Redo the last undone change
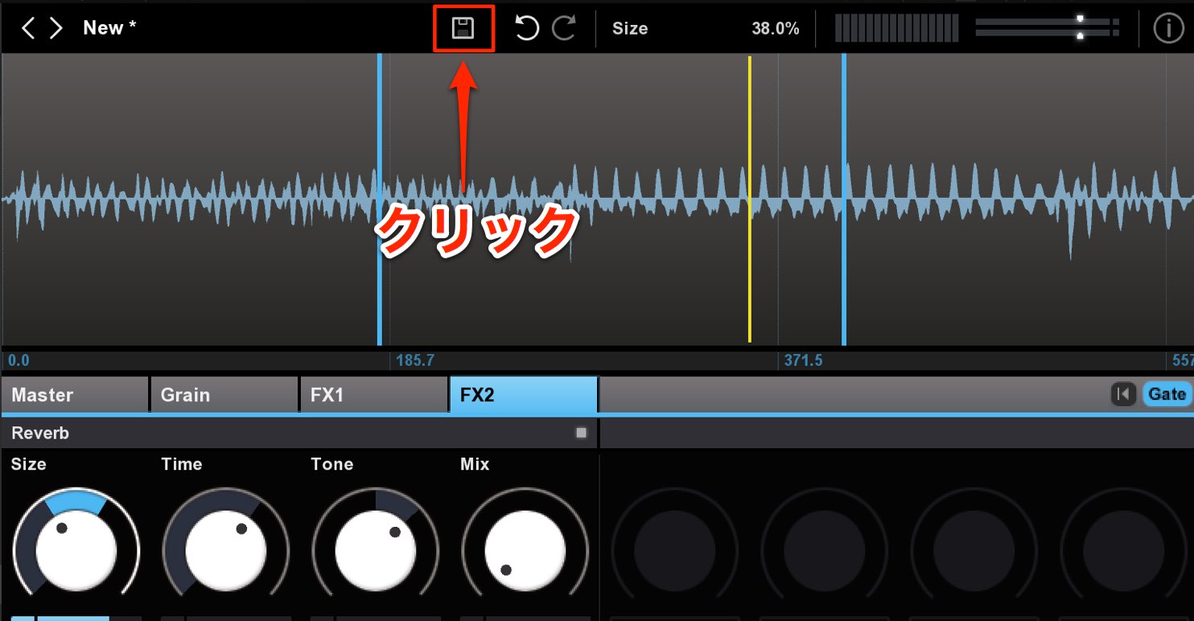1194x621 pixels. point(564,29)
